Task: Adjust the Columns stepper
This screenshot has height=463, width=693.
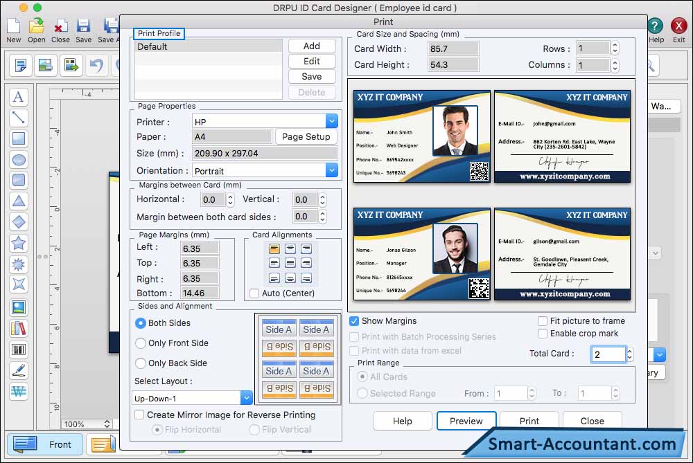Action: (615, 65)
